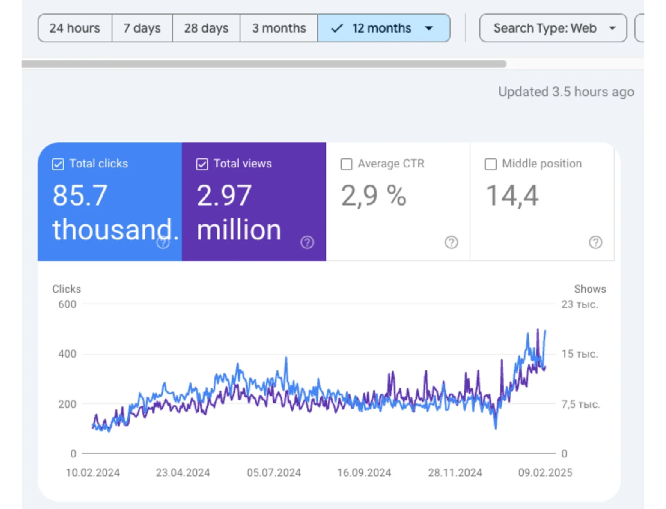This screenshot has height=509, width=666.
Task: Enable the Average CTR checkbox
Action: 346,164
